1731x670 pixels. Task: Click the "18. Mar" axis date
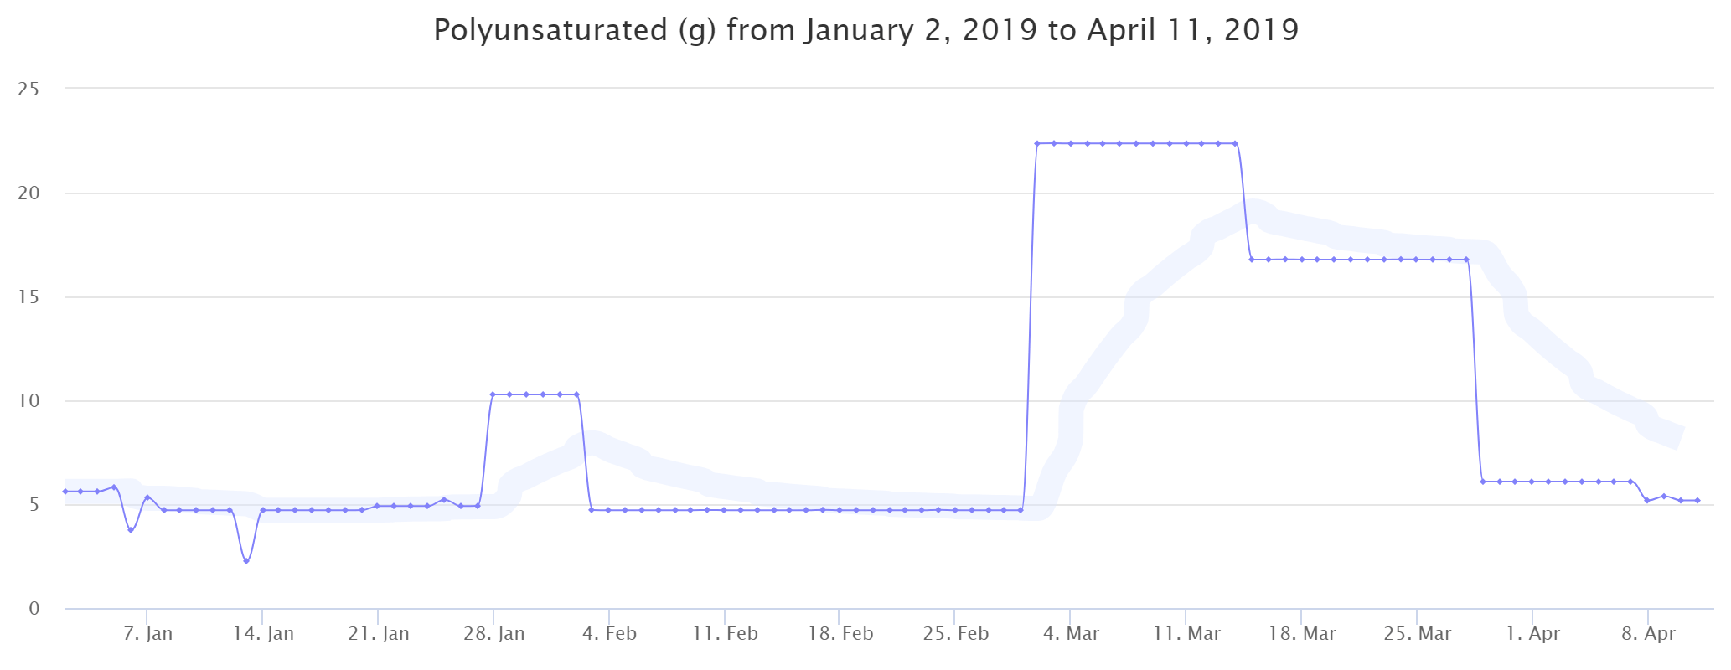[x=1302, y=634]
